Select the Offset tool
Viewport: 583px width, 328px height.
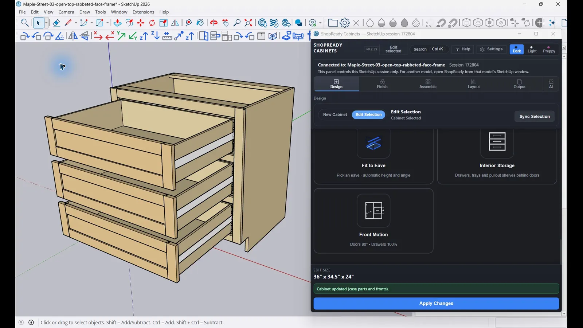coord(129,23)
